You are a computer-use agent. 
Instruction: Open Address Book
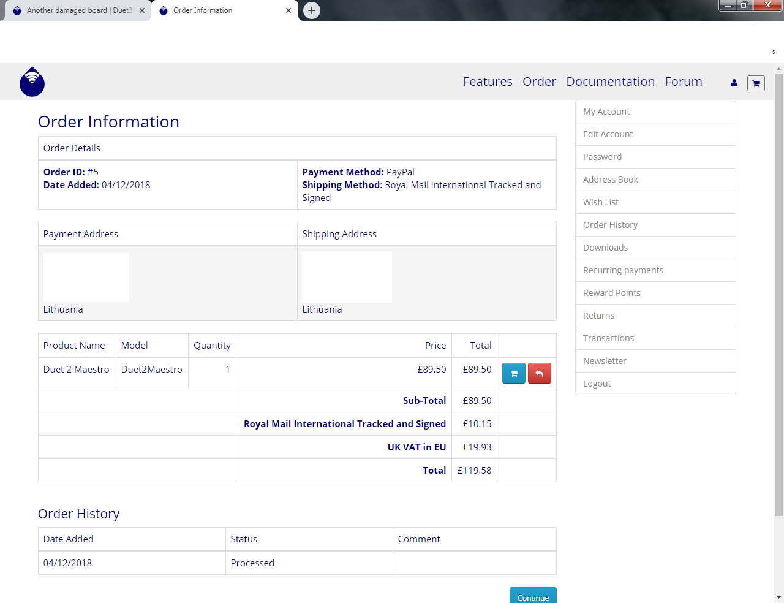tap(655, 180)
